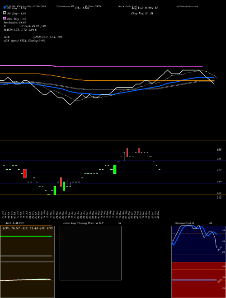Screen dimensions: 226x298
Task: Click the 'Day Vol: 0 M' label
Action: coord(142,13)
